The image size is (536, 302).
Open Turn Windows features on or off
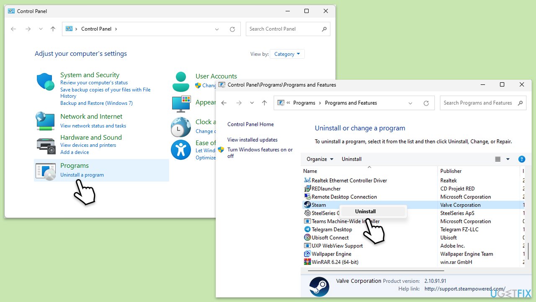(x=260, y=153)
